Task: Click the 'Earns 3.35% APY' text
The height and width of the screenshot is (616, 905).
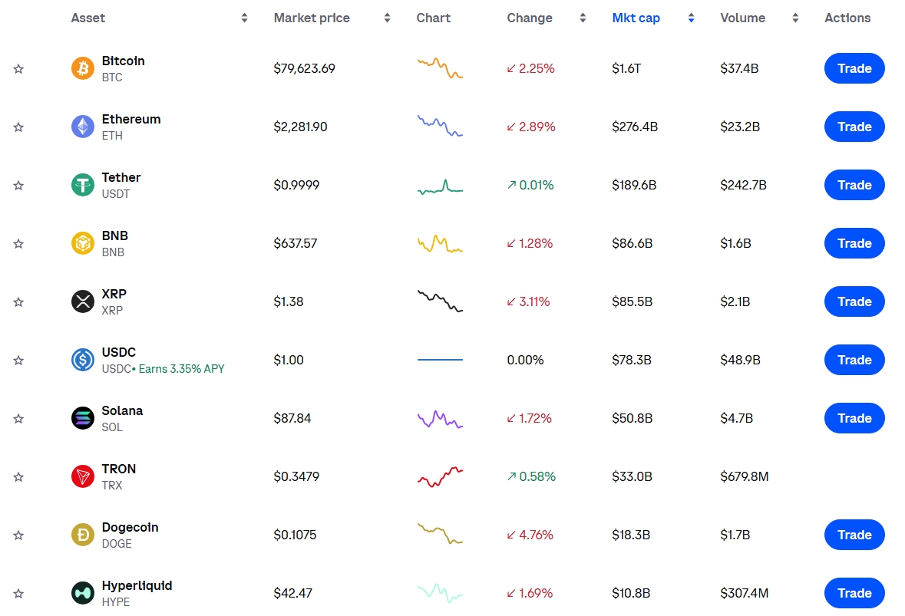Action: tap(181, 369)
